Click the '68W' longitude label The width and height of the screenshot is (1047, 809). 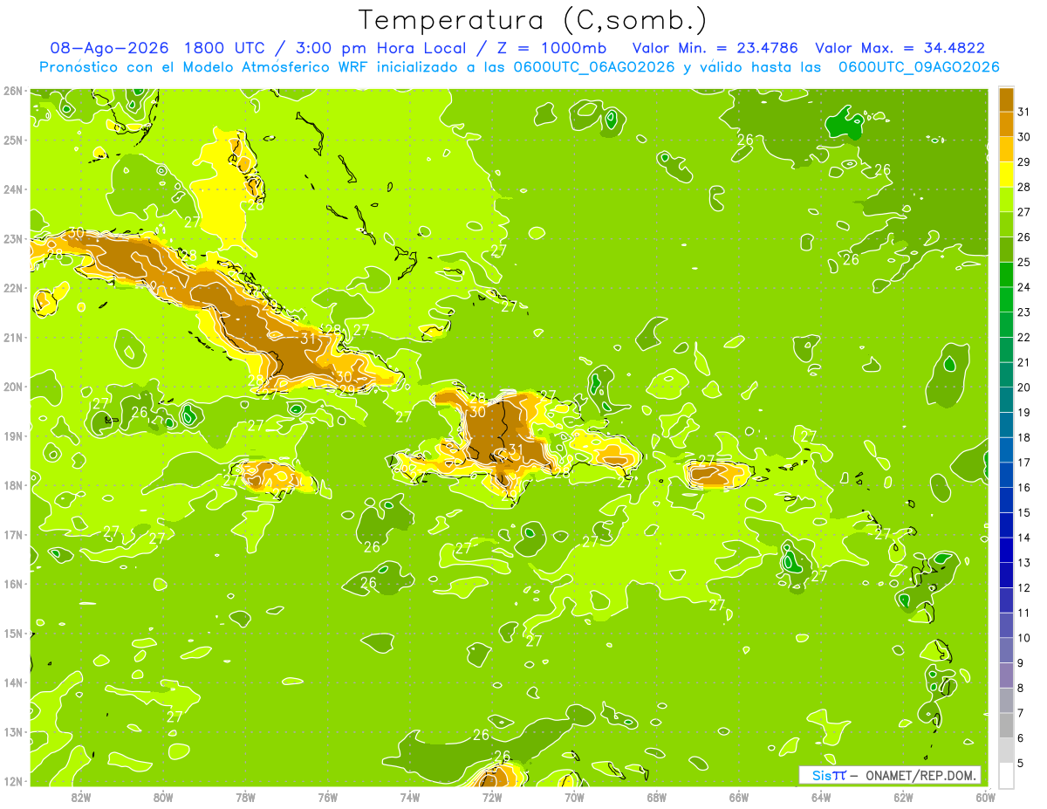pos(657,797)
